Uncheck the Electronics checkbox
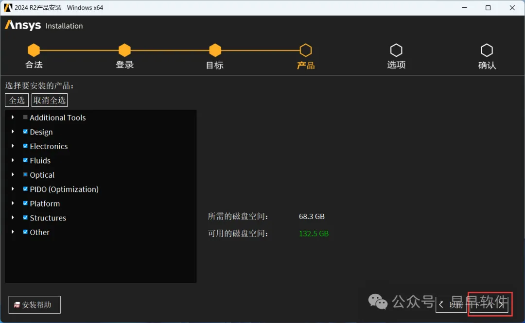 pyautogui.click(x=25, y=146)
